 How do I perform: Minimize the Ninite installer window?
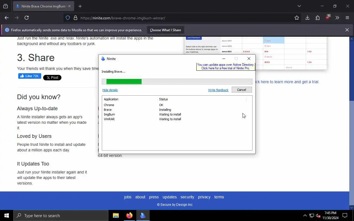click(x=224, y=59)
